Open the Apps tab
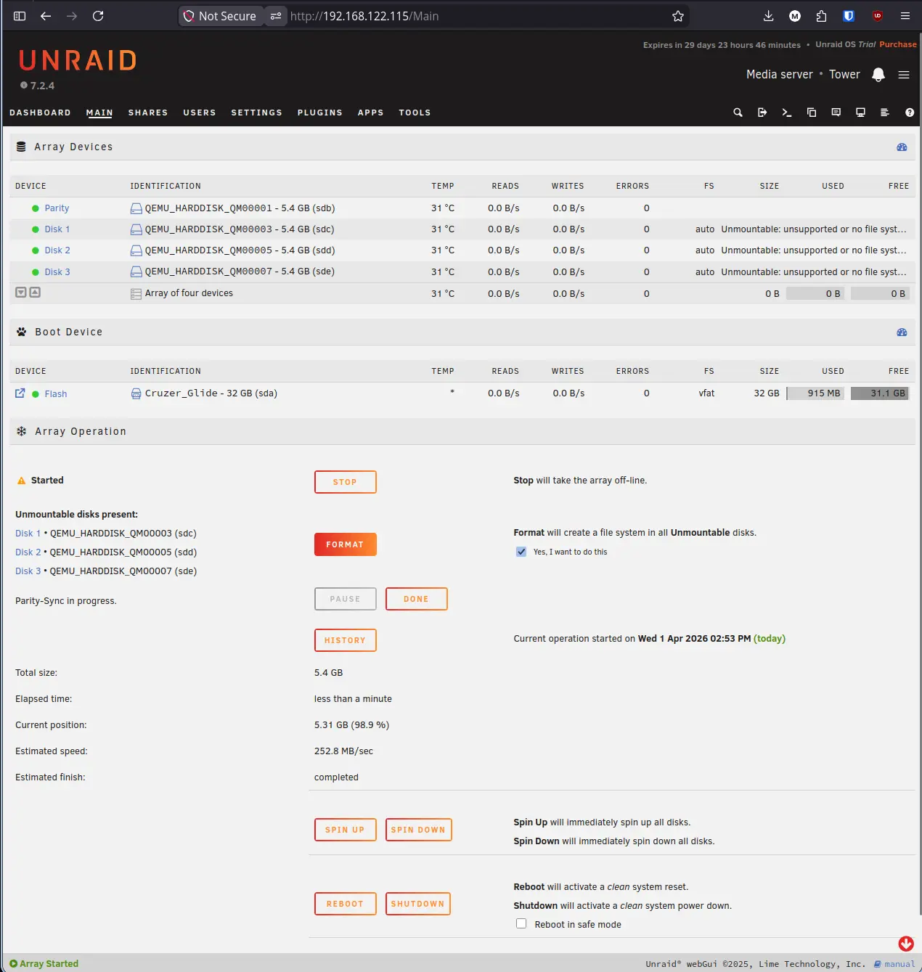Image resolution: width=922 pixels, height=972 pixels. (370, 113)
